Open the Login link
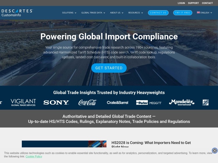Screen dimensions: 218x163 181,3
